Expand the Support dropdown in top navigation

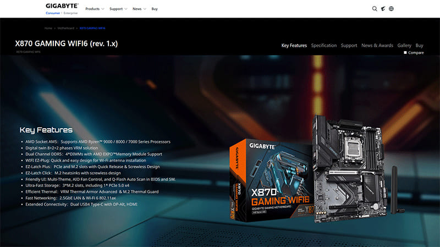118,9
